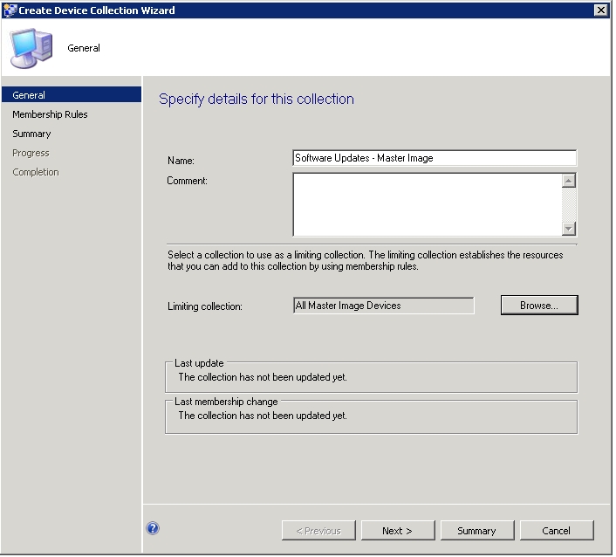Screen dimensions: 616x557
Task: Click the Comment box scroll up arrow
Action: click(x=569, y=182)
